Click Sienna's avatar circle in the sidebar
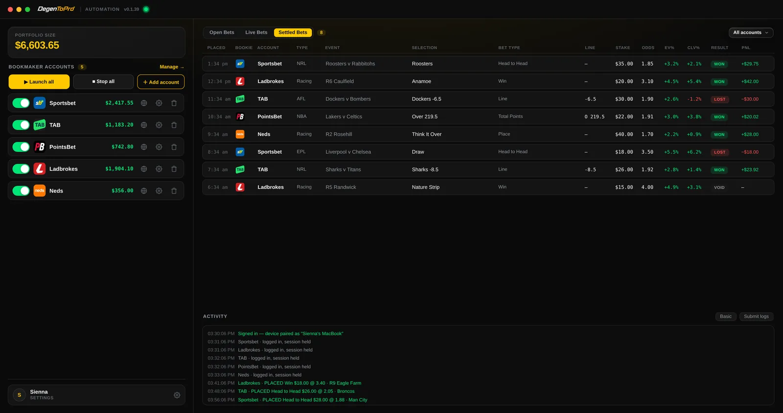 click(x=19, y=395)
